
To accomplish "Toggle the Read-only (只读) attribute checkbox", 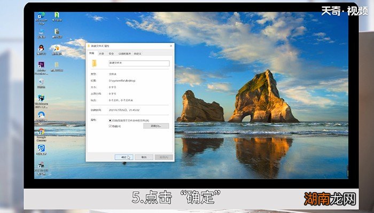I will click(x=110, y=120).
